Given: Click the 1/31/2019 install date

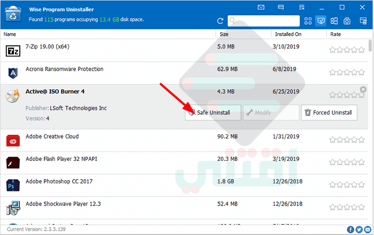Looking at the screenshot, I should click(286, 136).
